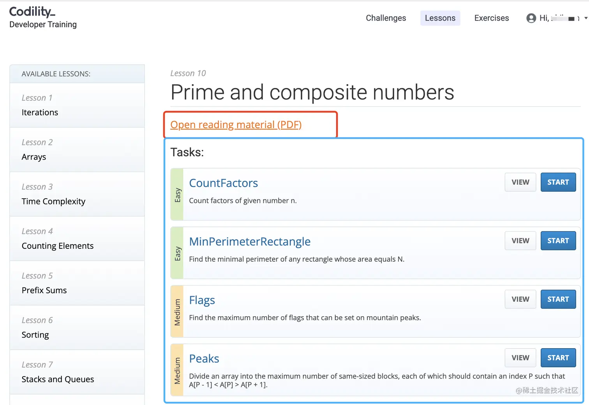Image resolution: width=589 pixels, height=405 pixels.
Task: View the CountFactors task
Action: click(x=520, y=182)
